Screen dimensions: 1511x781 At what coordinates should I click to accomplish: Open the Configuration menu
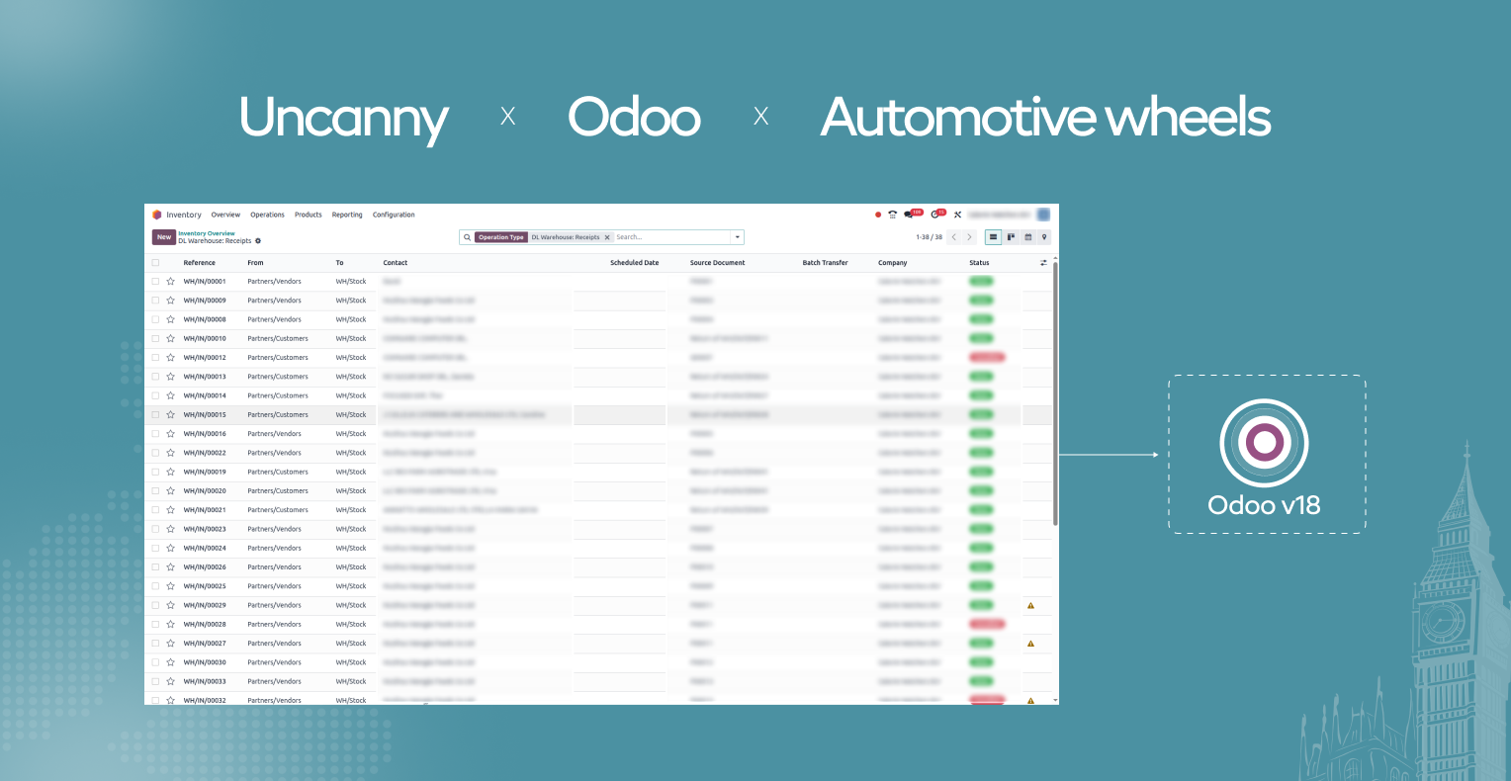tap(394, 215)
